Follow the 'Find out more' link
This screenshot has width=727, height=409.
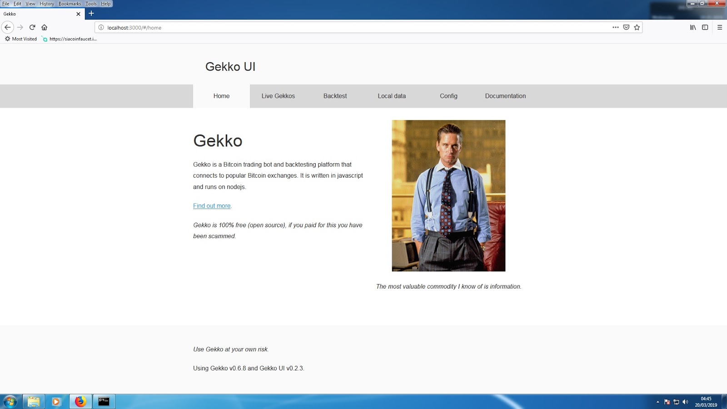[212, 206]
